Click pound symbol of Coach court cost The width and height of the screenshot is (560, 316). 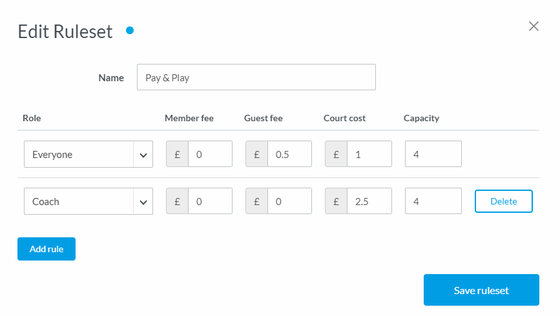coord(337,201)
